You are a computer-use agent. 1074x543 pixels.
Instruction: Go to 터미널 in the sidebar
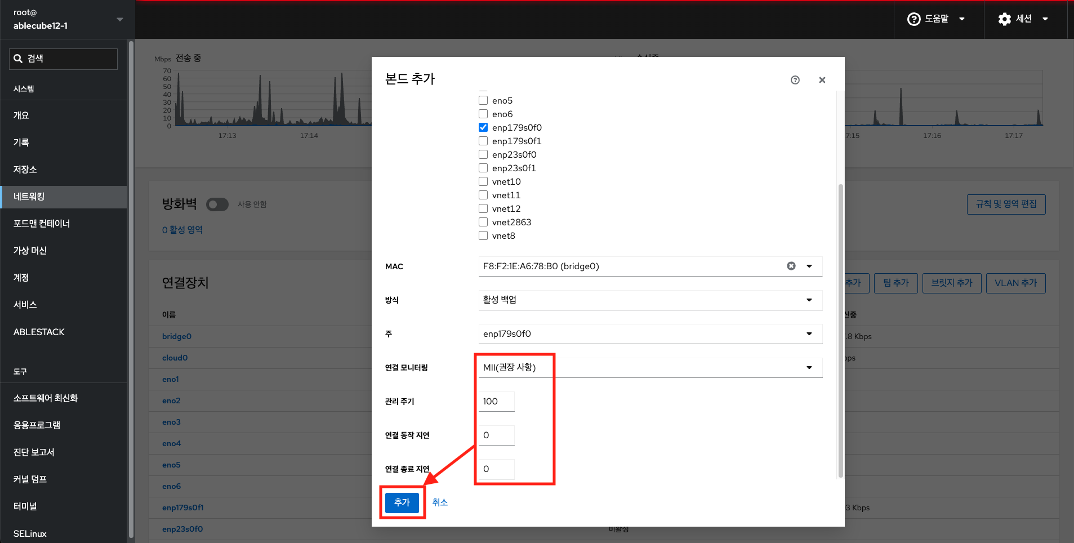pos(25,506)
